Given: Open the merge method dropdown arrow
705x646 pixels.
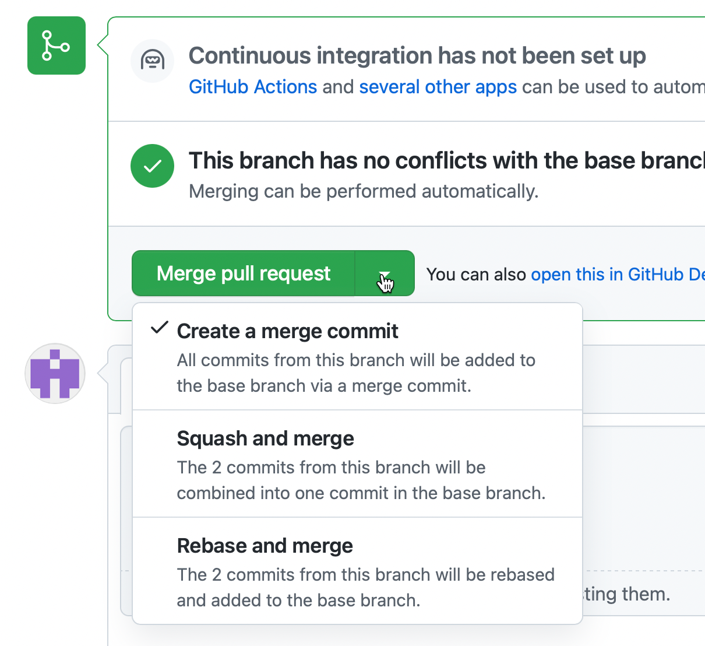Looking at the screenshot, I should (x=385, y=273).
